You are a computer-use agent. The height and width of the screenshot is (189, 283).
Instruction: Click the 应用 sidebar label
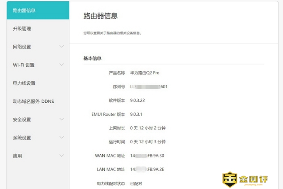pyautogui.click(x=17, y=156)
